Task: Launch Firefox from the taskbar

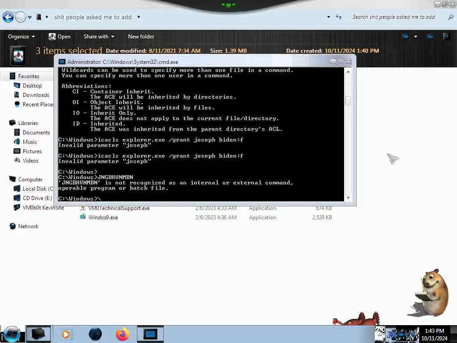Action: (122, 334)
